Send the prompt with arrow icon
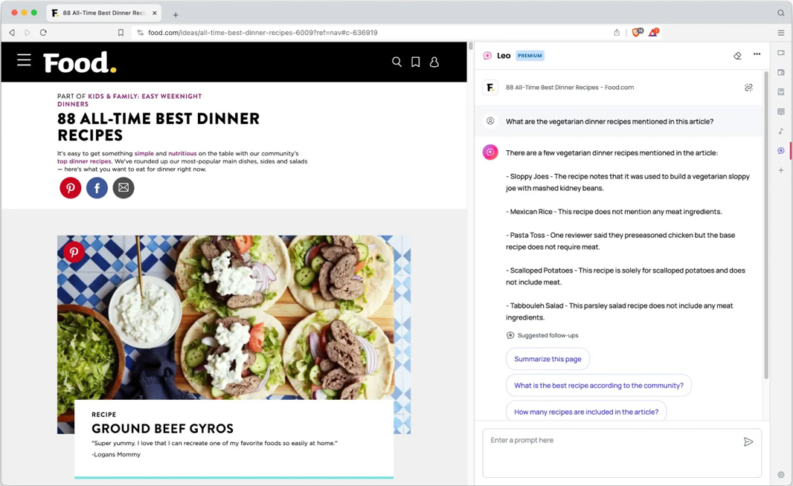 [748, 442]
